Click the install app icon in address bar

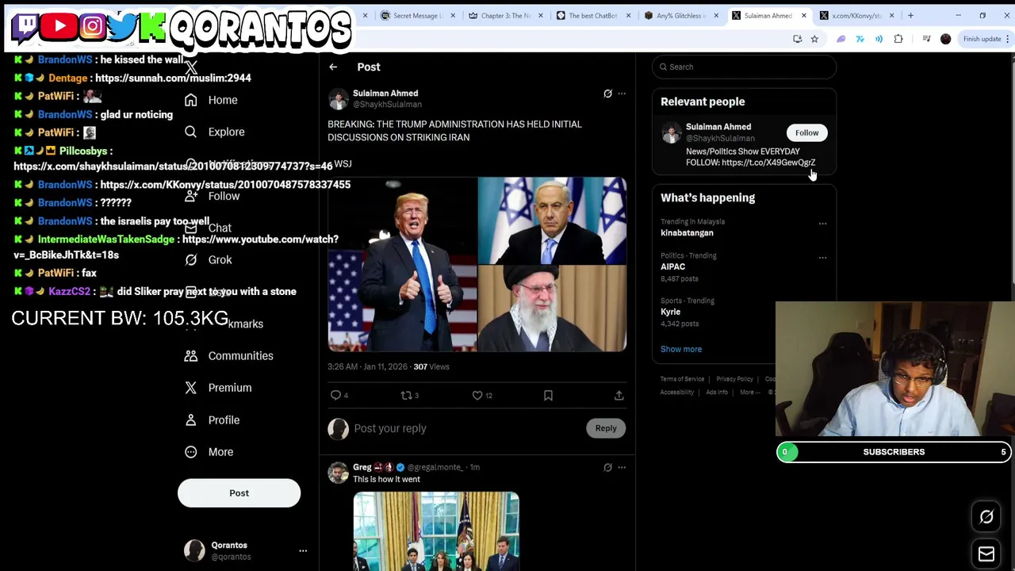[x=797, y=39]
